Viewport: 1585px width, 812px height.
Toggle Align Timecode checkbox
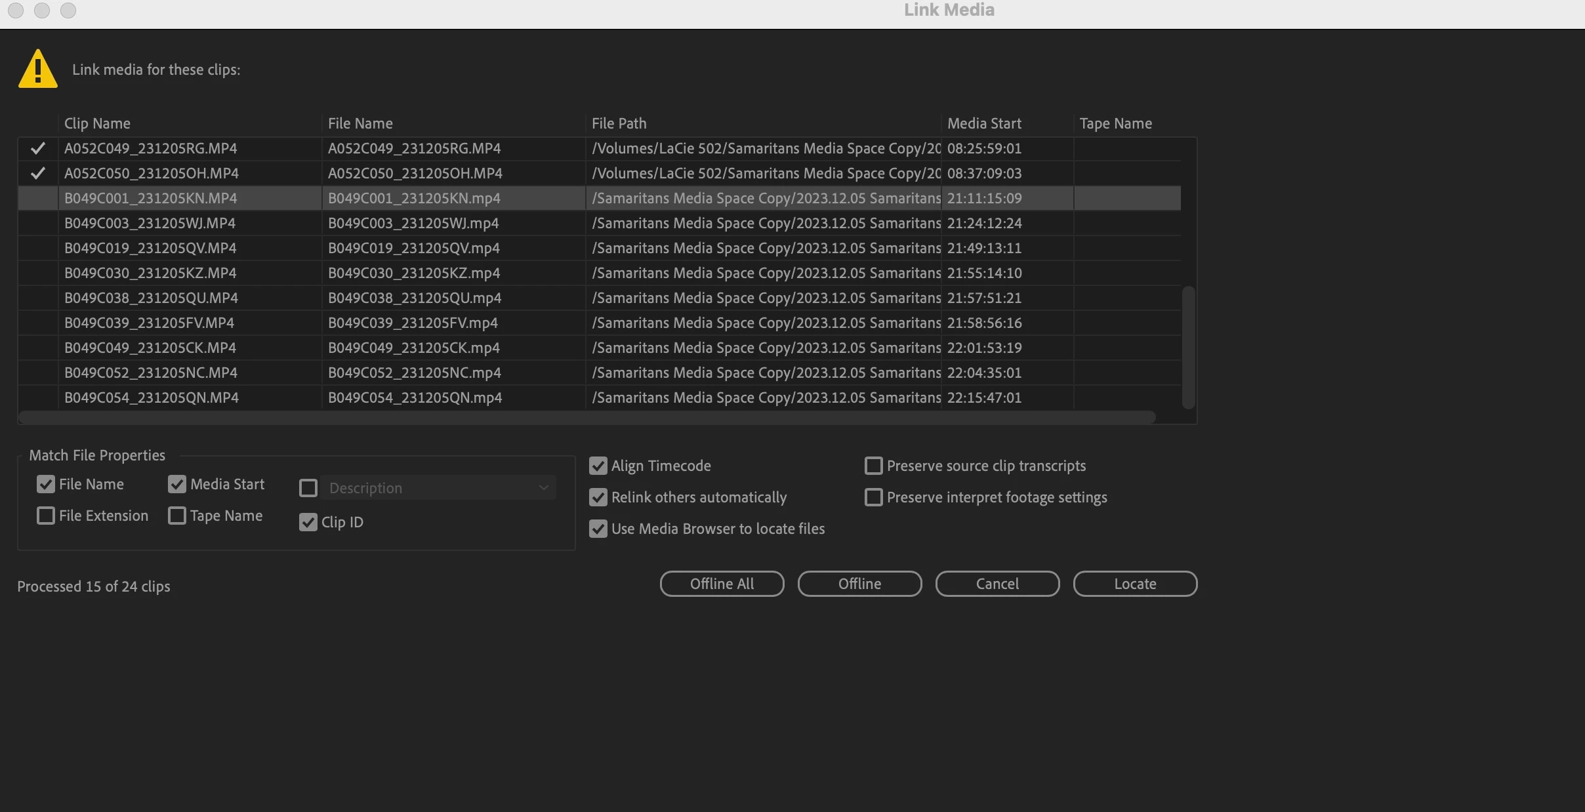point(598,466)
